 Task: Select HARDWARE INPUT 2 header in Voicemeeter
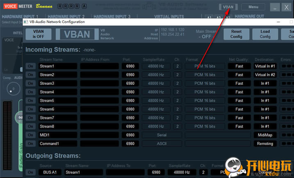click(66, 16)
